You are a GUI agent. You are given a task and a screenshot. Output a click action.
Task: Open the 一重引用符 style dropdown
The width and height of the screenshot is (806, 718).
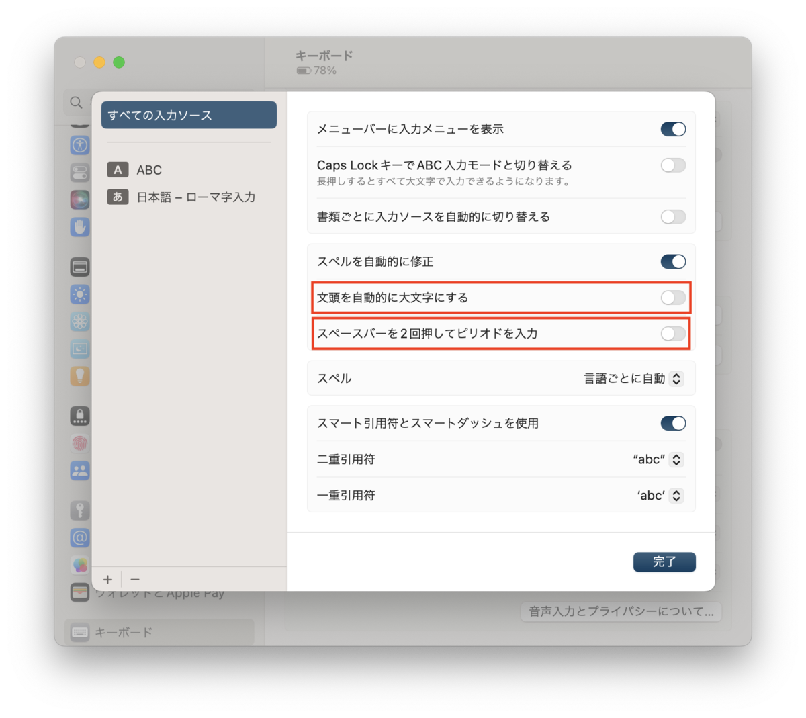660,496
